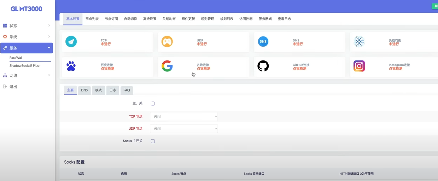The height and width of the screenshot is (181, 438).
Task: Collapse the 服务 sidebar menu
Action: click(27, 48)
